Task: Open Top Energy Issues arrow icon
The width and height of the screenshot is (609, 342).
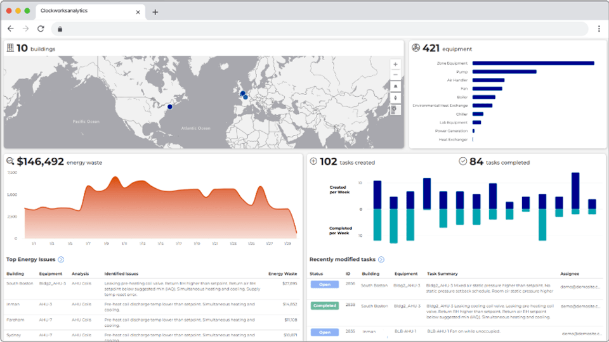Action: tap(61, 260)
